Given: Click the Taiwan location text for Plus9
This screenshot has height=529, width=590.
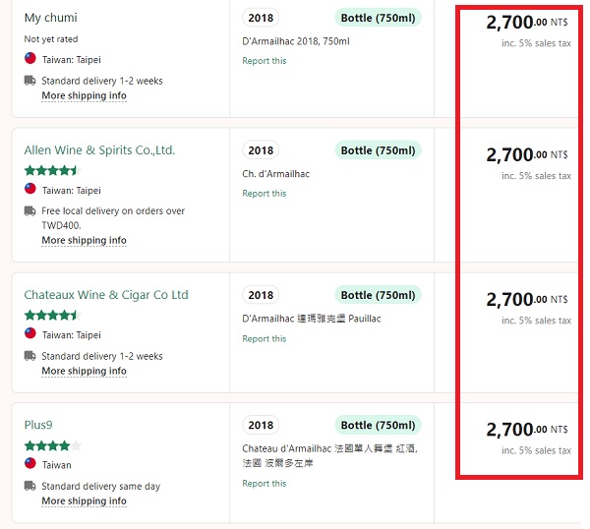Looking at the screenshot, I should 57,465.
